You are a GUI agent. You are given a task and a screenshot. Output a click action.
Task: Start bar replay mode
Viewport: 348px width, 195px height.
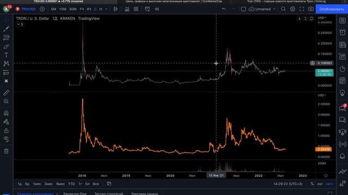point(157,9)
